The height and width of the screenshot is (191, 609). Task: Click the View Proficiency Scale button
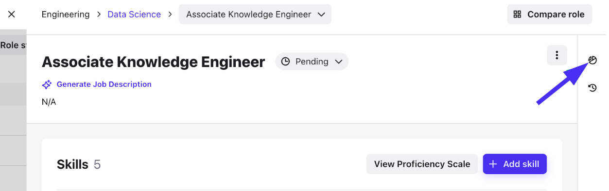point(422,164)
